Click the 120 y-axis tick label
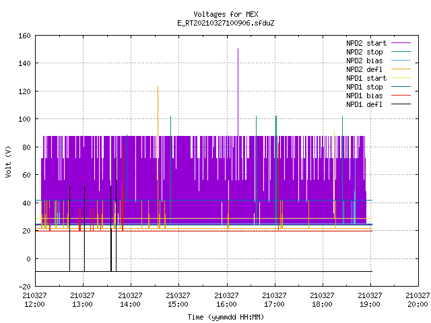The image size is (431, 323). point(24,92)
